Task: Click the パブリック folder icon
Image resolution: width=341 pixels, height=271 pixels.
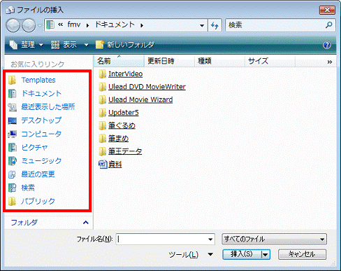Action: point(12,201)
